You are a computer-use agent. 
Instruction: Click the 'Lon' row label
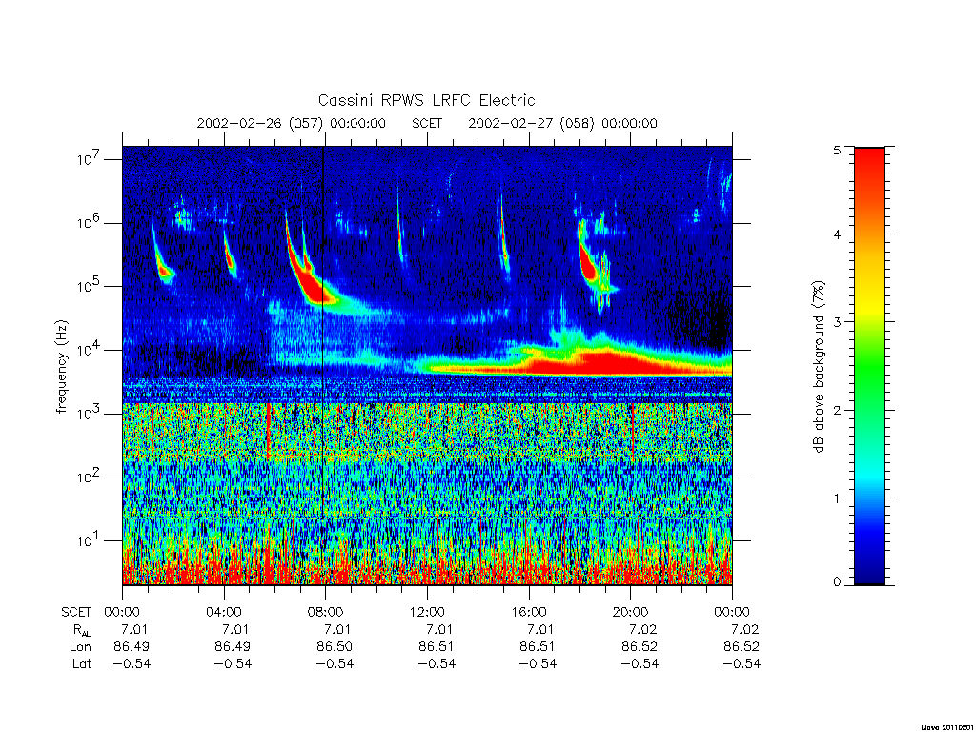80,647
